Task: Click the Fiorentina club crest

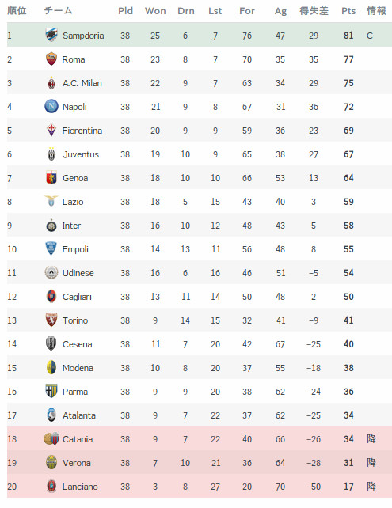Action: point(51,131)
